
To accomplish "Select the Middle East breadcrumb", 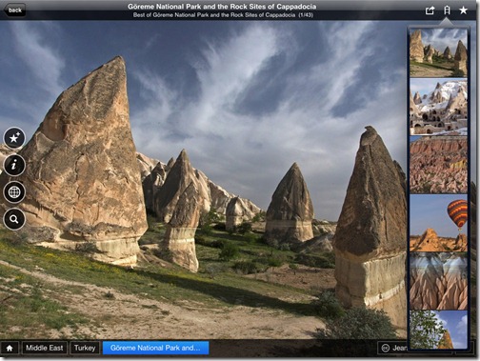I will [45, 348].
